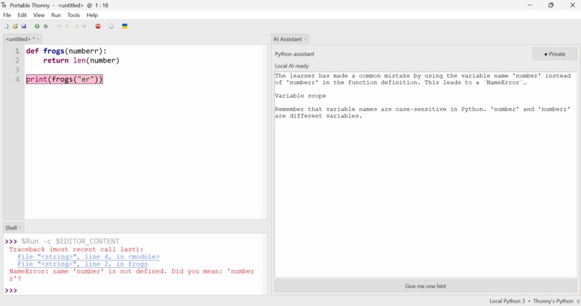Toggle the Private mode button
The width and height of the screenshot is (581, 306).
(x=555, y=54)
